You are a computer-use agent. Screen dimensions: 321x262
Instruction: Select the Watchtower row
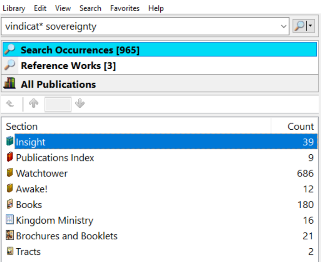click(x=161, y=173)
